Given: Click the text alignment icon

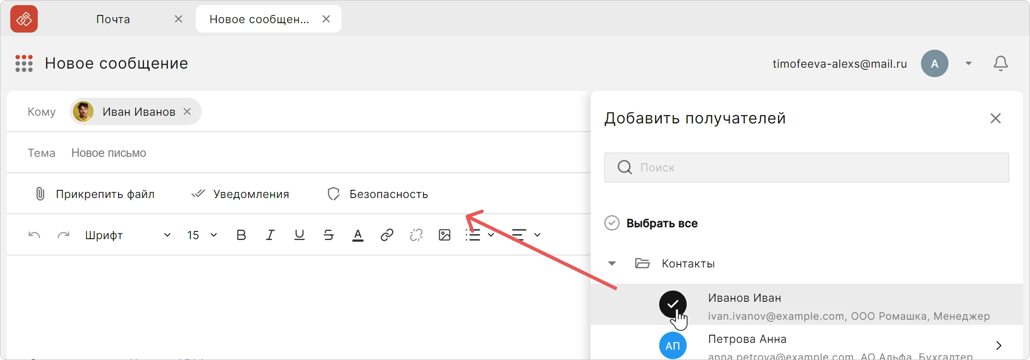Looking at the screenshot, I should [519, 235].
